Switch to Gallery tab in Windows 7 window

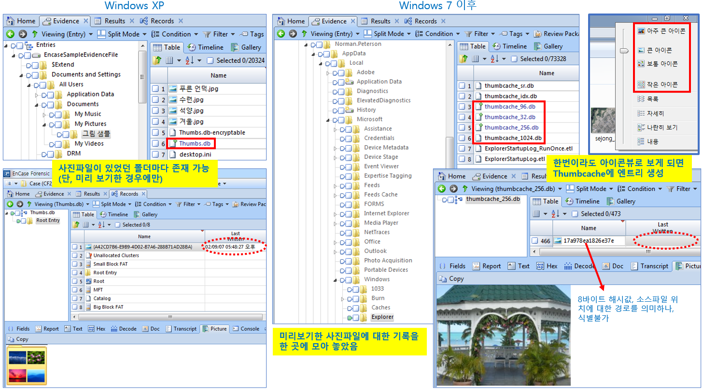click(548, 46)
